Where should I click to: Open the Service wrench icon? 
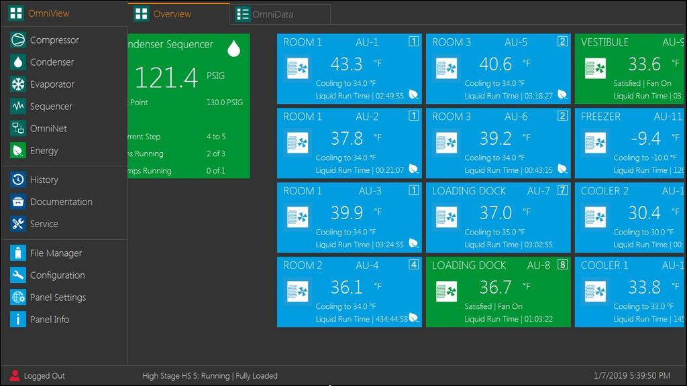(18, 224)
